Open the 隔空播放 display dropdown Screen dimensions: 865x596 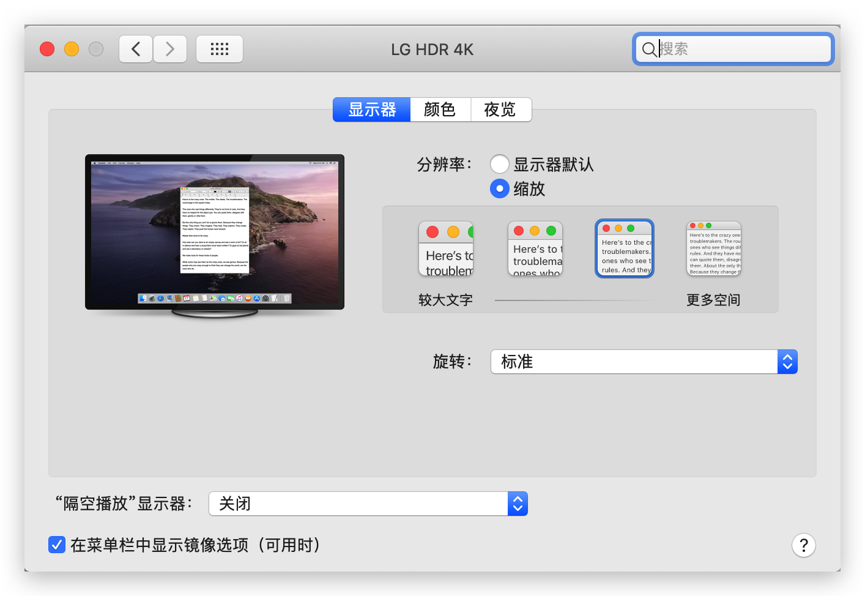coord(368,504)
